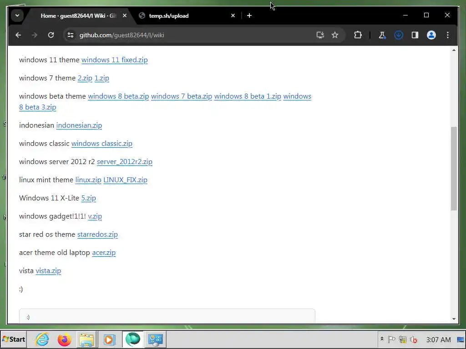Open acer.zip link

coord(104,253)
